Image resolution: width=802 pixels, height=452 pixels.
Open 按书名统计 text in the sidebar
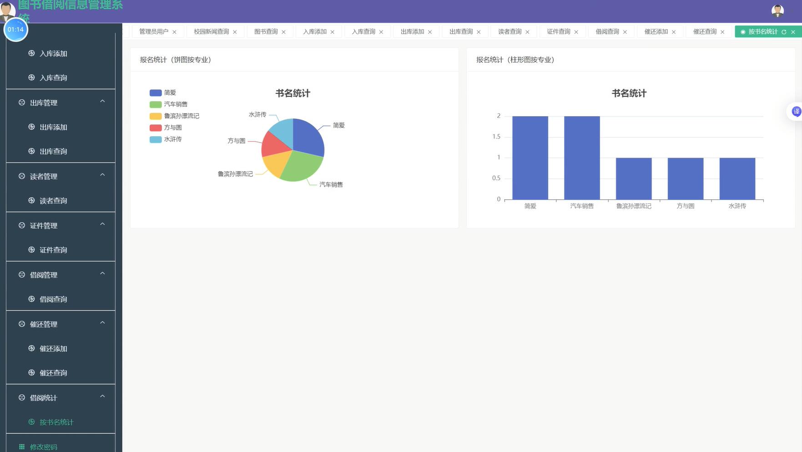pos(56,422)
